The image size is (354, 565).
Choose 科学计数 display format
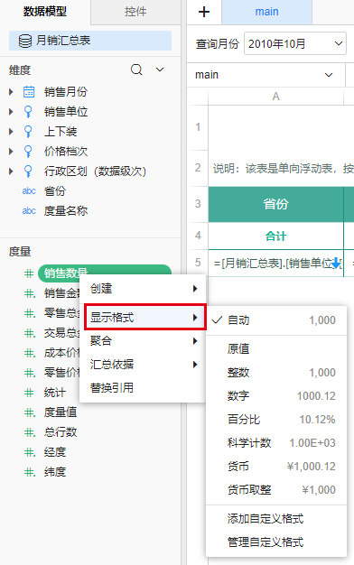(276, 442)
